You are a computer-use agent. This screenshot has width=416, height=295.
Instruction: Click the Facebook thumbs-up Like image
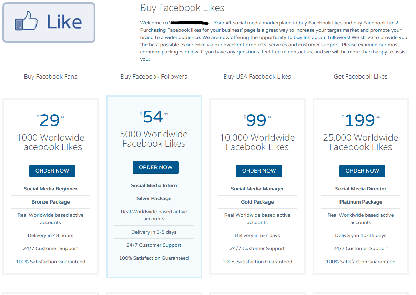[49, 23]
